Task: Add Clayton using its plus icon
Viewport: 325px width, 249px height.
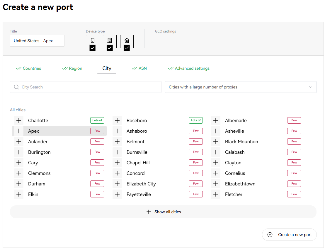Action: [x=216, y=163]
